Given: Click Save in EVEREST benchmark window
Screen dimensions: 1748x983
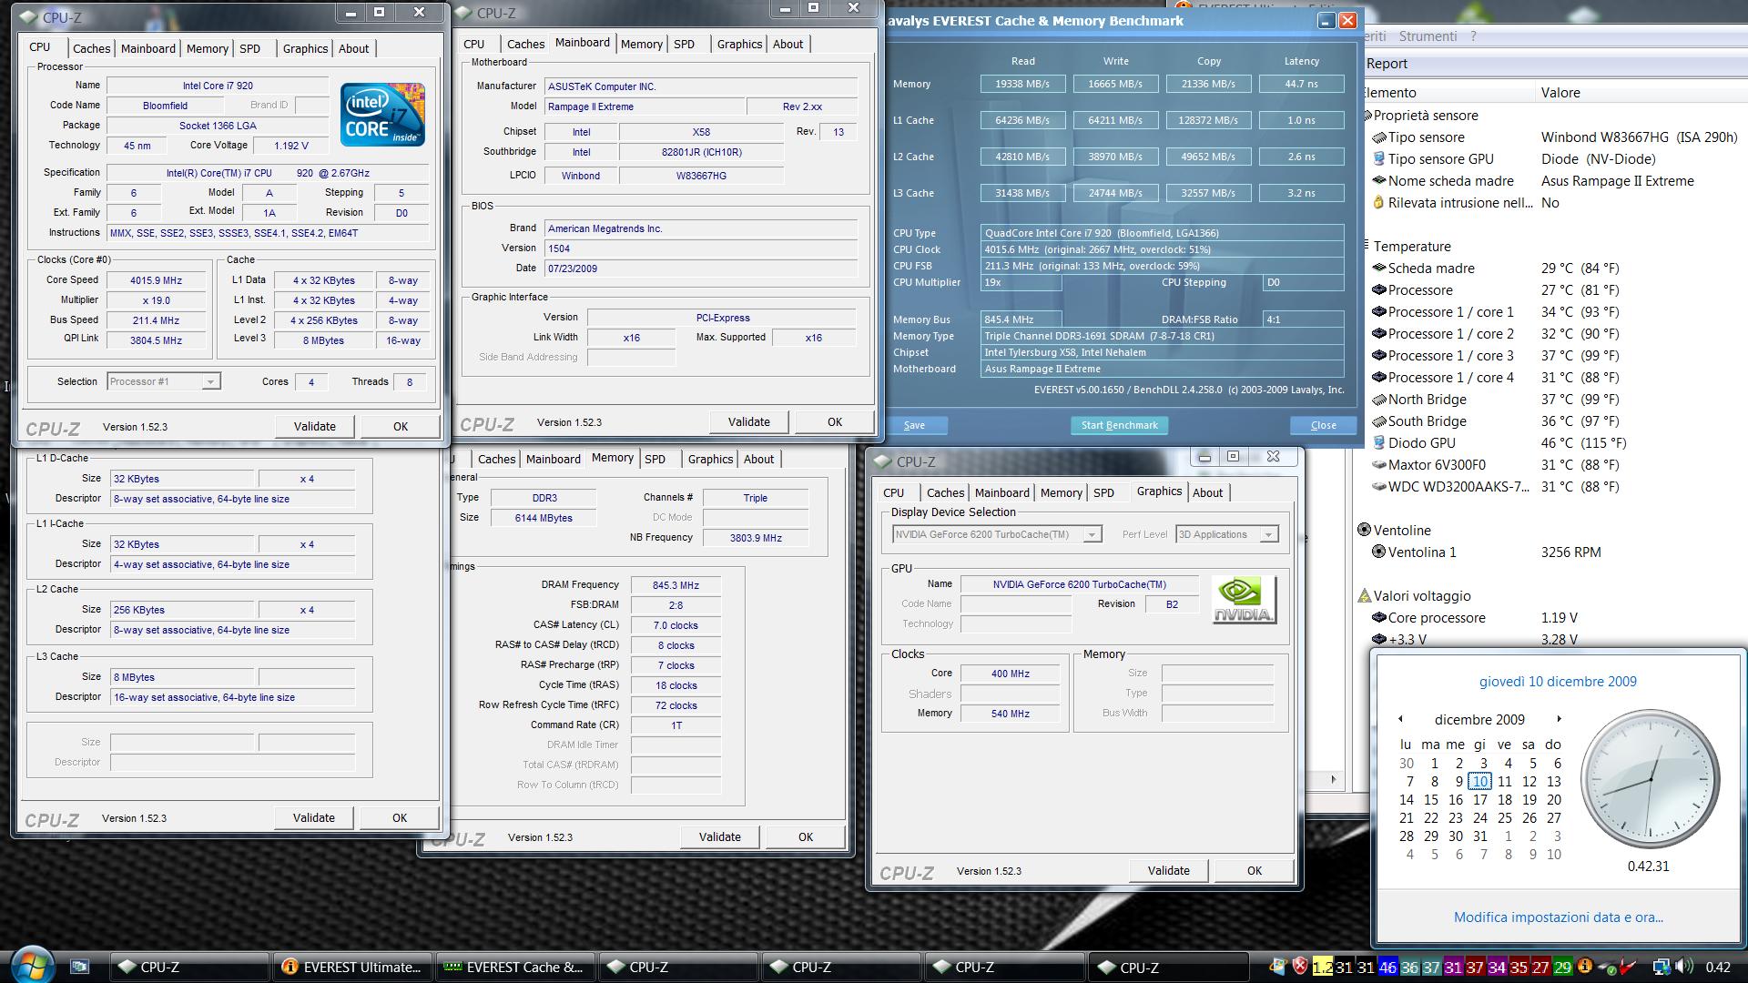Looking at the screenshot, I should tap(914, 425).
